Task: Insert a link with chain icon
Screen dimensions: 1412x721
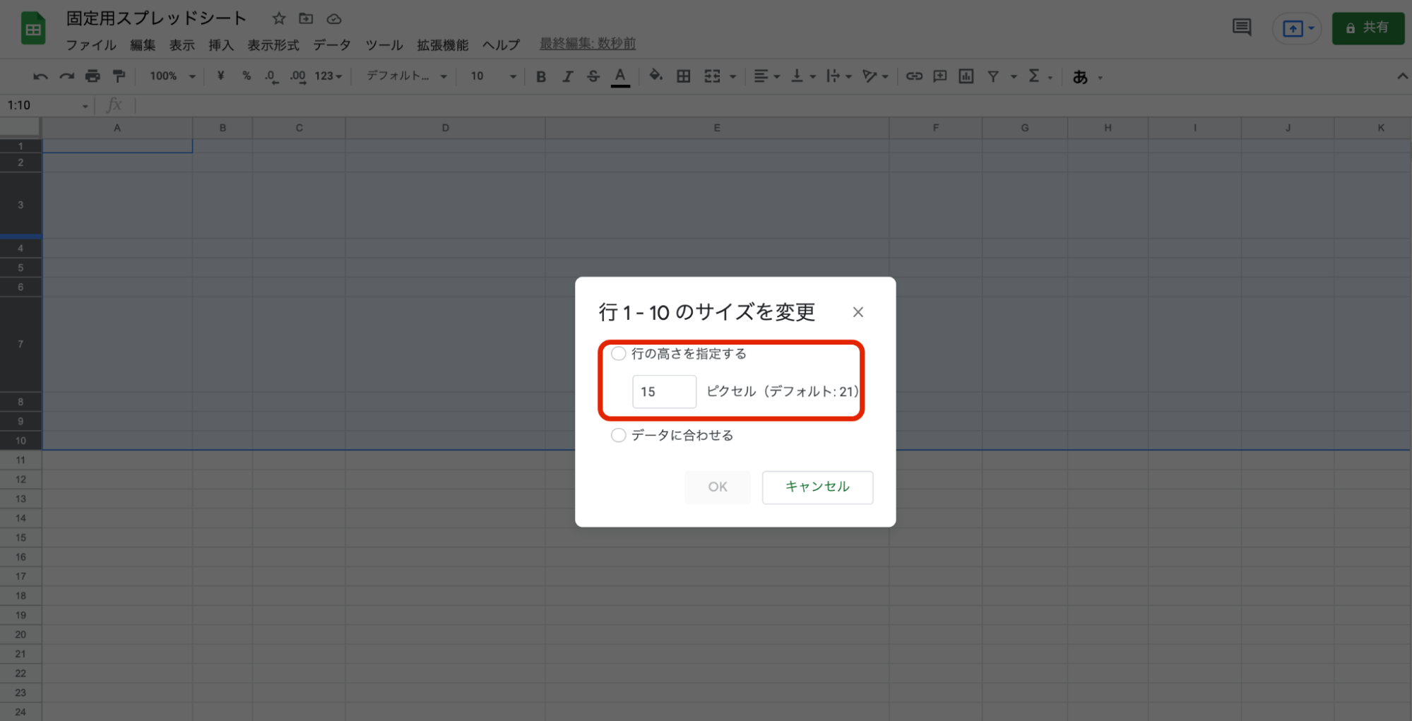Action: coord(914,76)
